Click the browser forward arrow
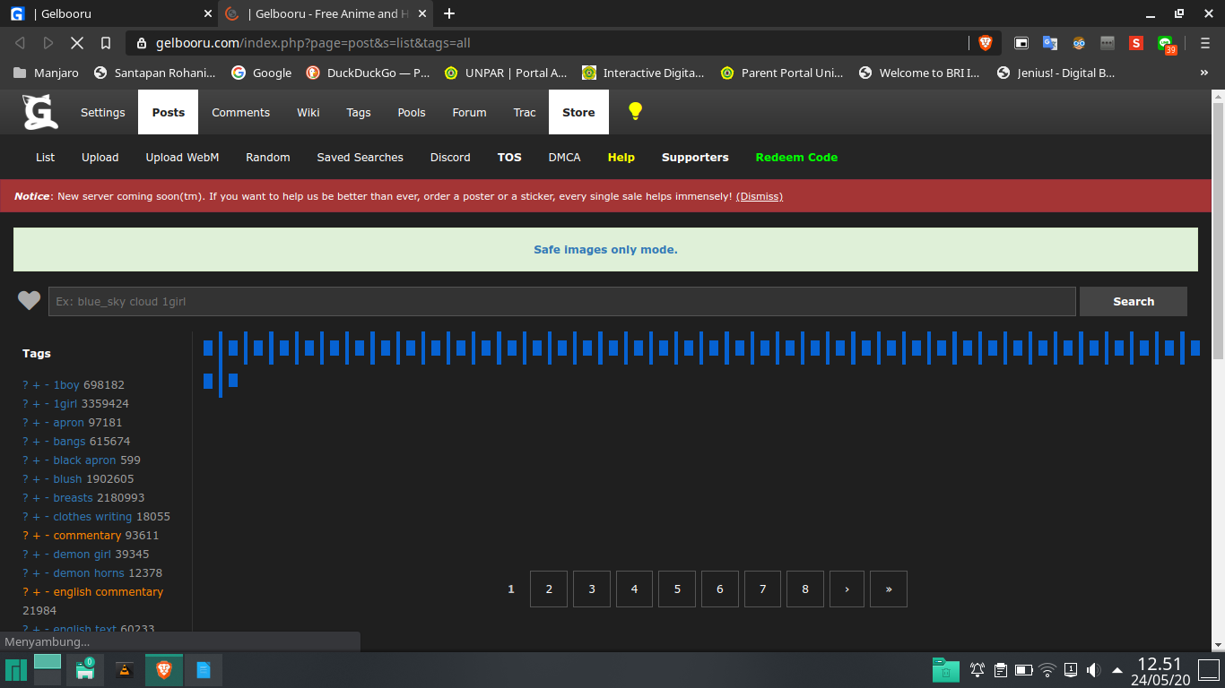 coord(48,43)
